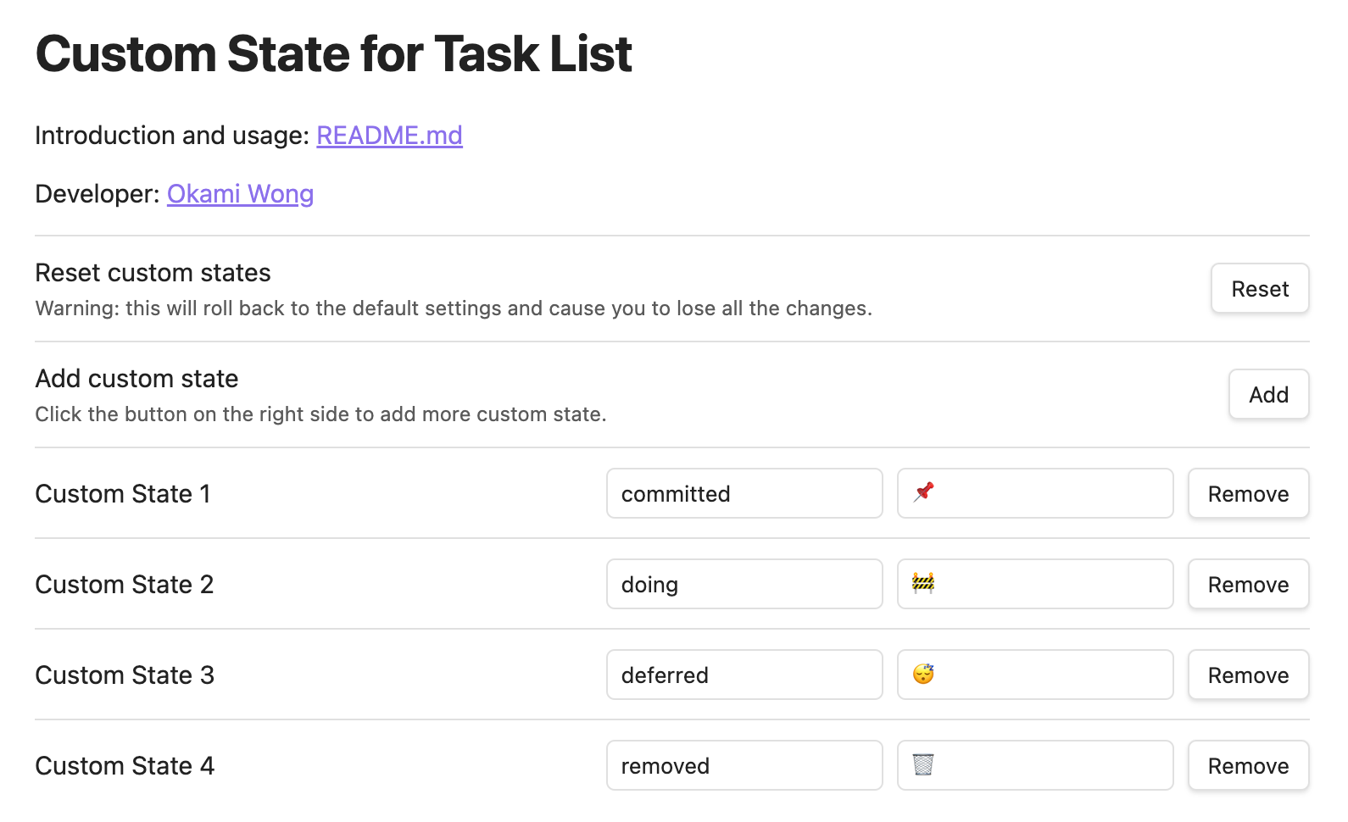This screenshot has width=1348, height=822.
Task: Remove Custom State 1
Action: [x=1248, y=493]
